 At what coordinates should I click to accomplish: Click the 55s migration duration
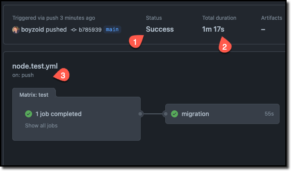[x=269, y=114]
